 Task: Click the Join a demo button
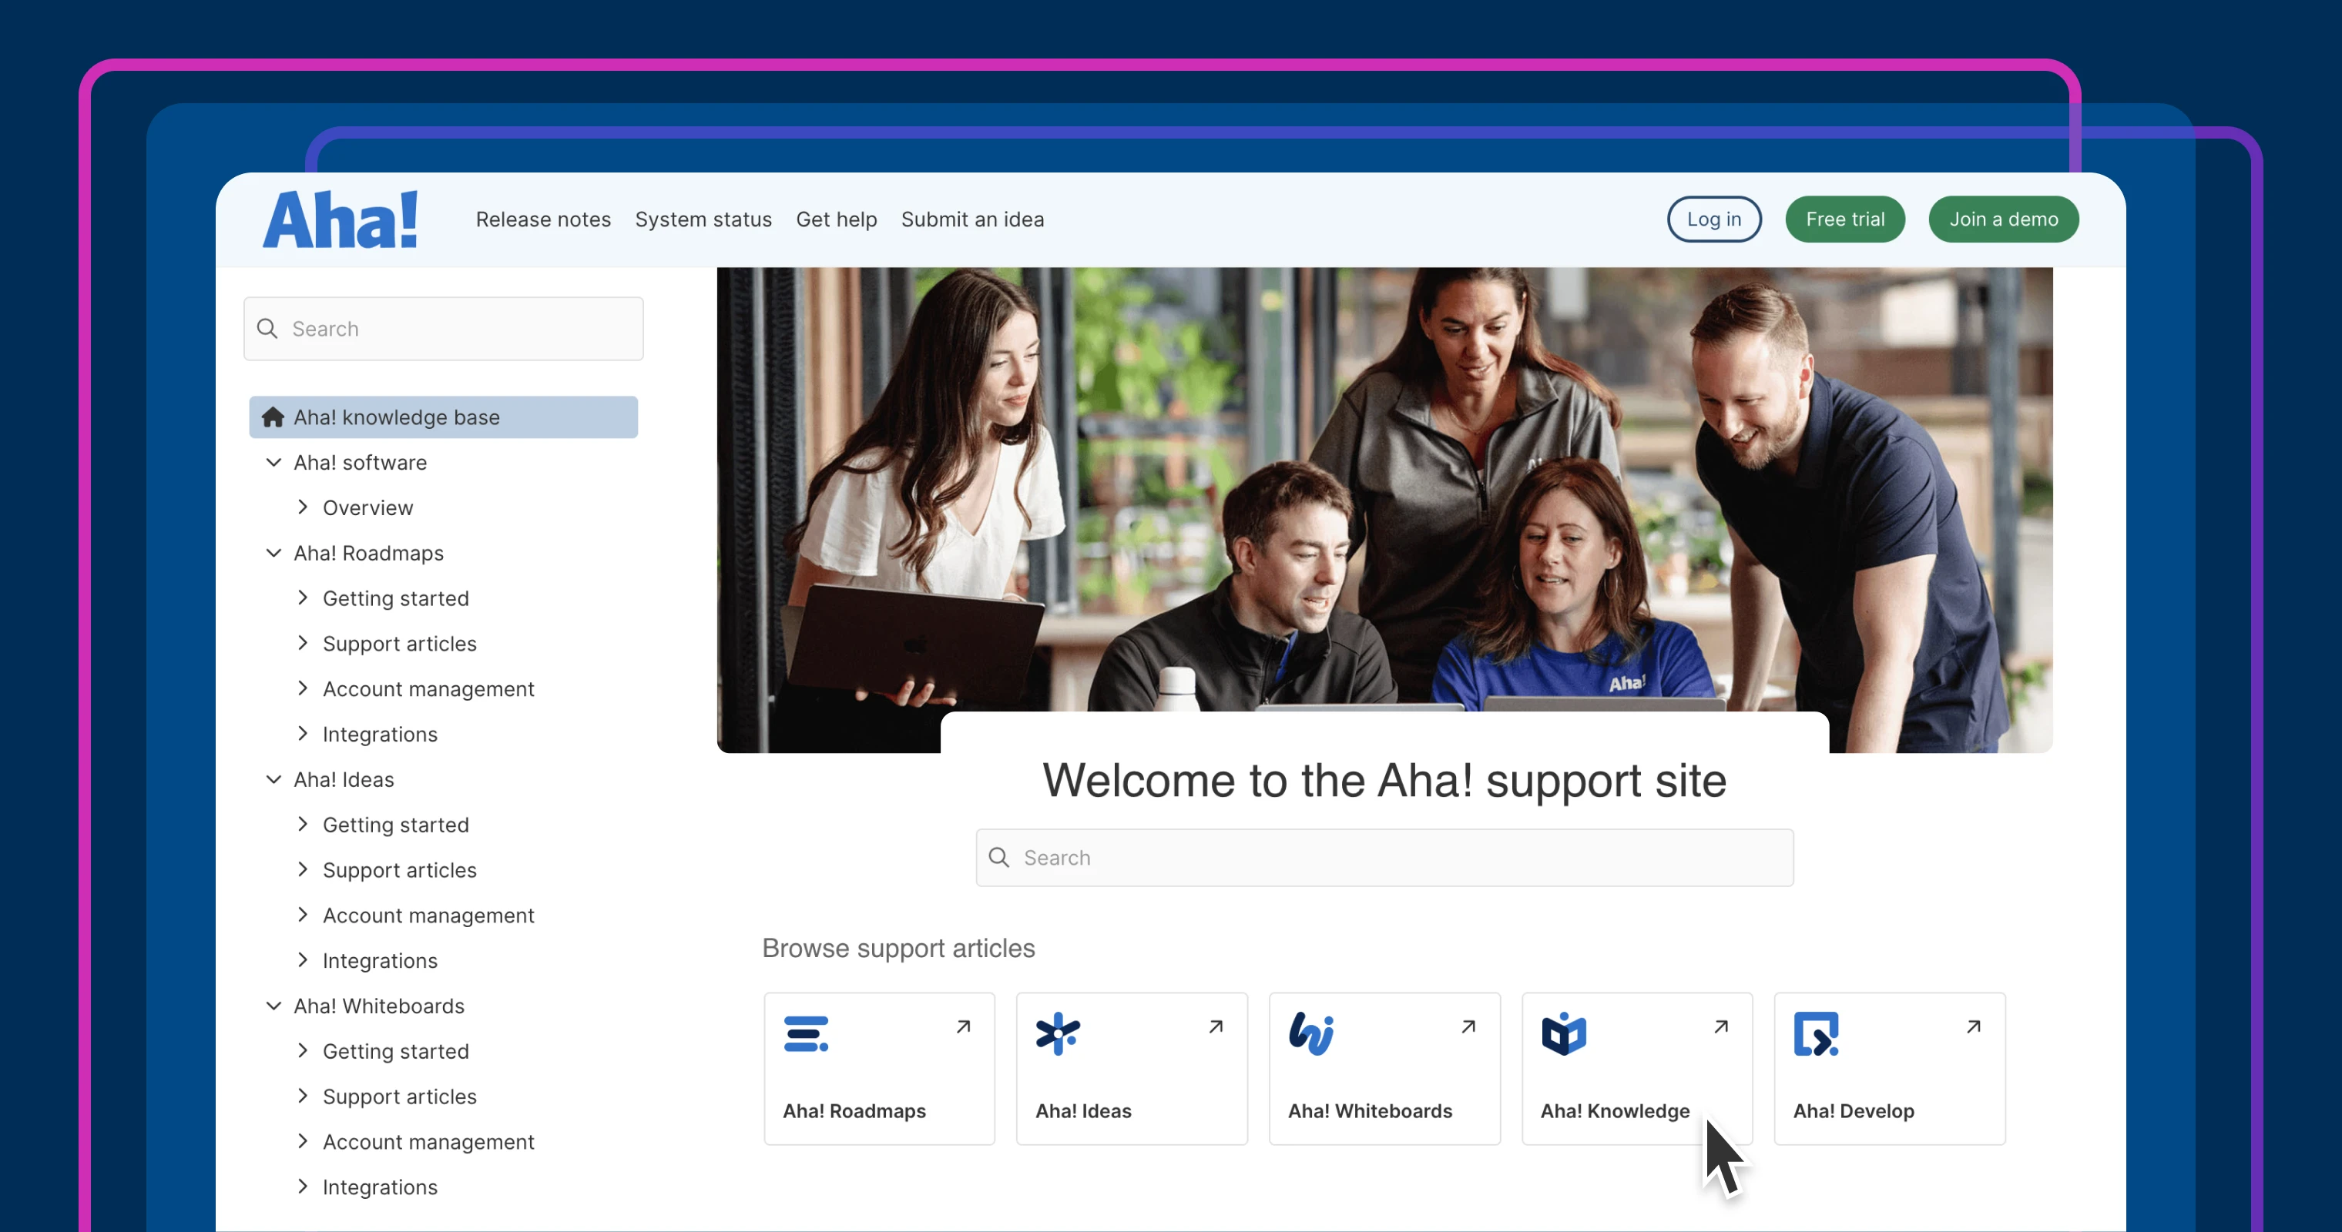click(x=2003, y=220)
